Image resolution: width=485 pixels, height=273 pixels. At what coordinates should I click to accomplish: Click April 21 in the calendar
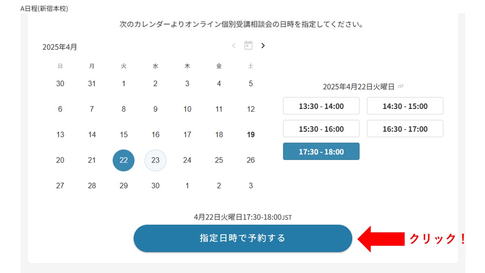coord(92,160)
